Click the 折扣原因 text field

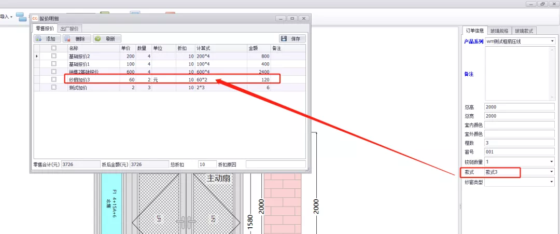tap(275, 164)
